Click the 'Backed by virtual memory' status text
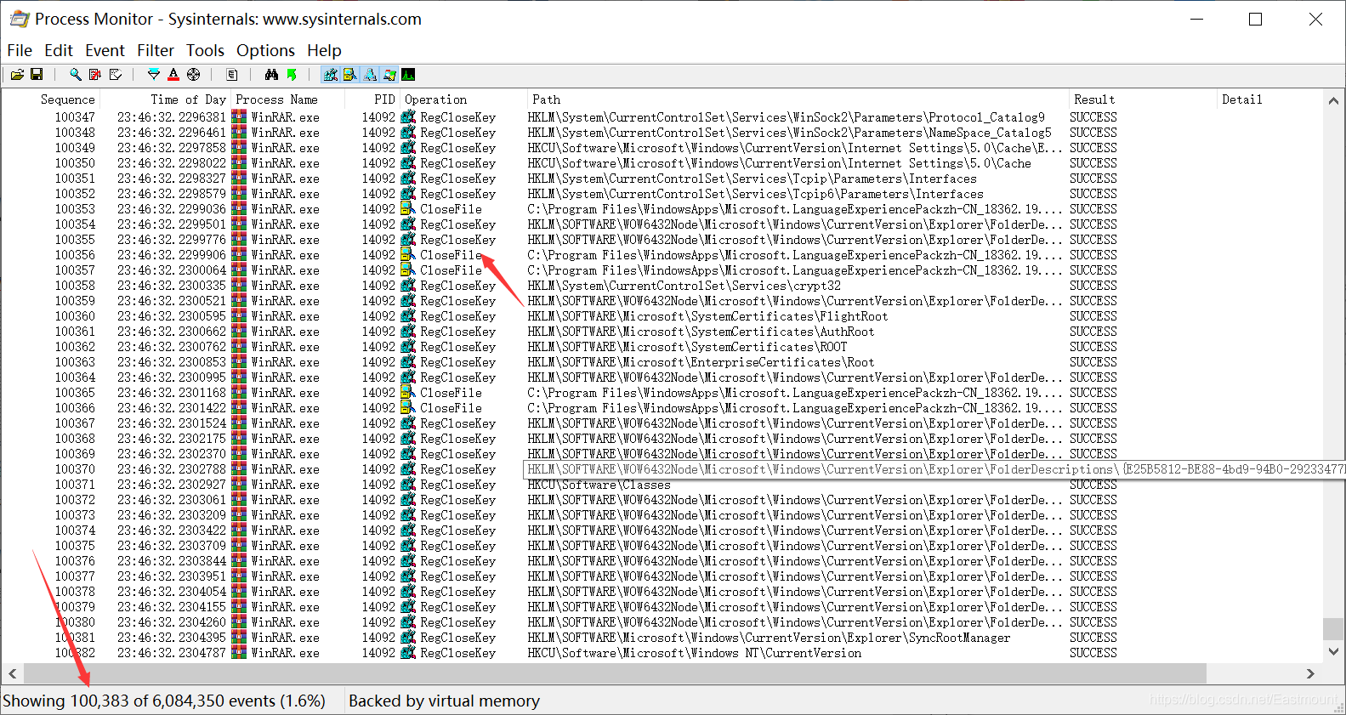 point(444,701)
